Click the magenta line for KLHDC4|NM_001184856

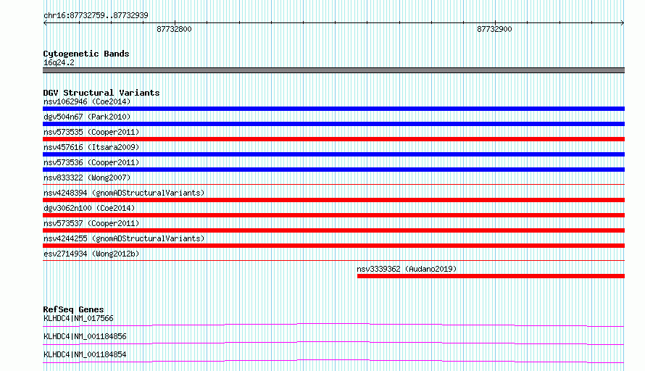(333, 343)
